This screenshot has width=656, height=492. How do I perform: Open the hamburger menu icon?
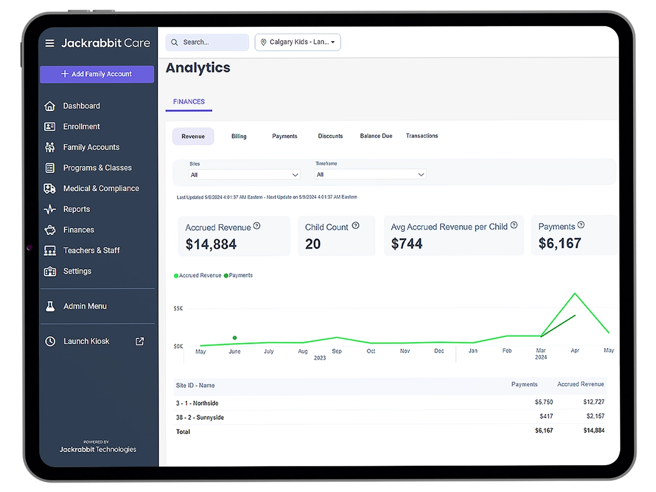tap(50, 43)
